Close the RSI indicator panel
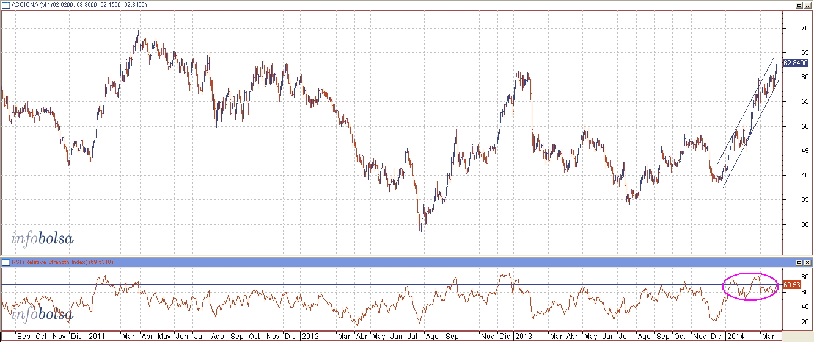 808,262
